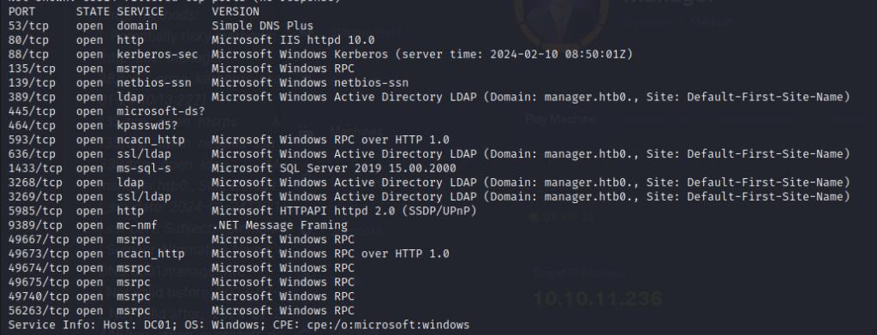Click the 53/tcp Simple DNS Plus line
Image resolution: width=877 pixels, height=335 pixels.
[160, 26]
